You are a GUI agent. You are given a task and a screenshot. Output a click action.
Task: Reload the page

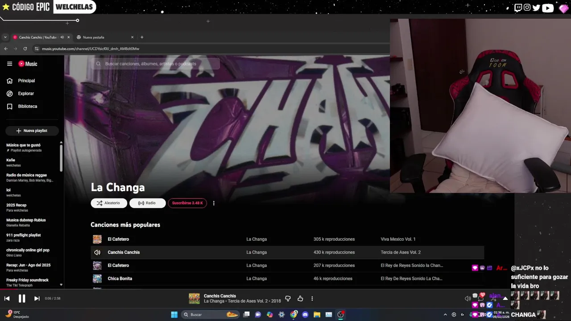point(25,49)
